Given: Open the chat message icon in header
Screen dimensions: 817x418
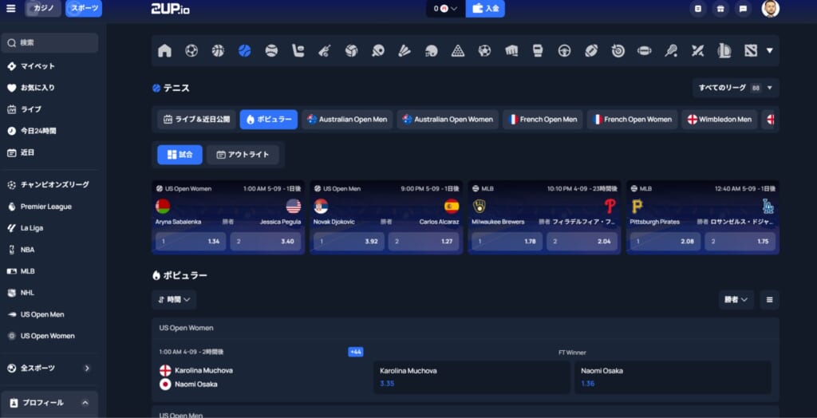Looking at the screenshot, I should (743, 9).
